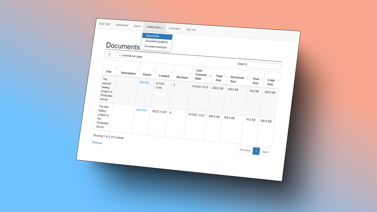The height and width of the screenshot is (212, 377).
Task: Choose Document locations menu entry
Action: click(156, 42)
